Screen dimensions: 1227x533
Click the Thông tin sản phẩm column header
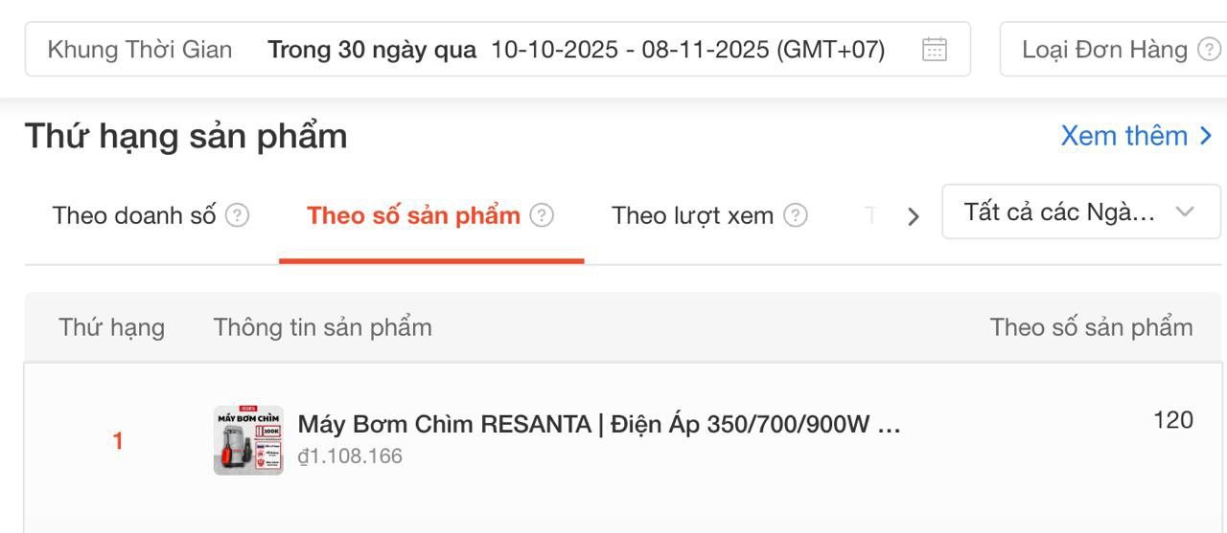click(322, 327)
